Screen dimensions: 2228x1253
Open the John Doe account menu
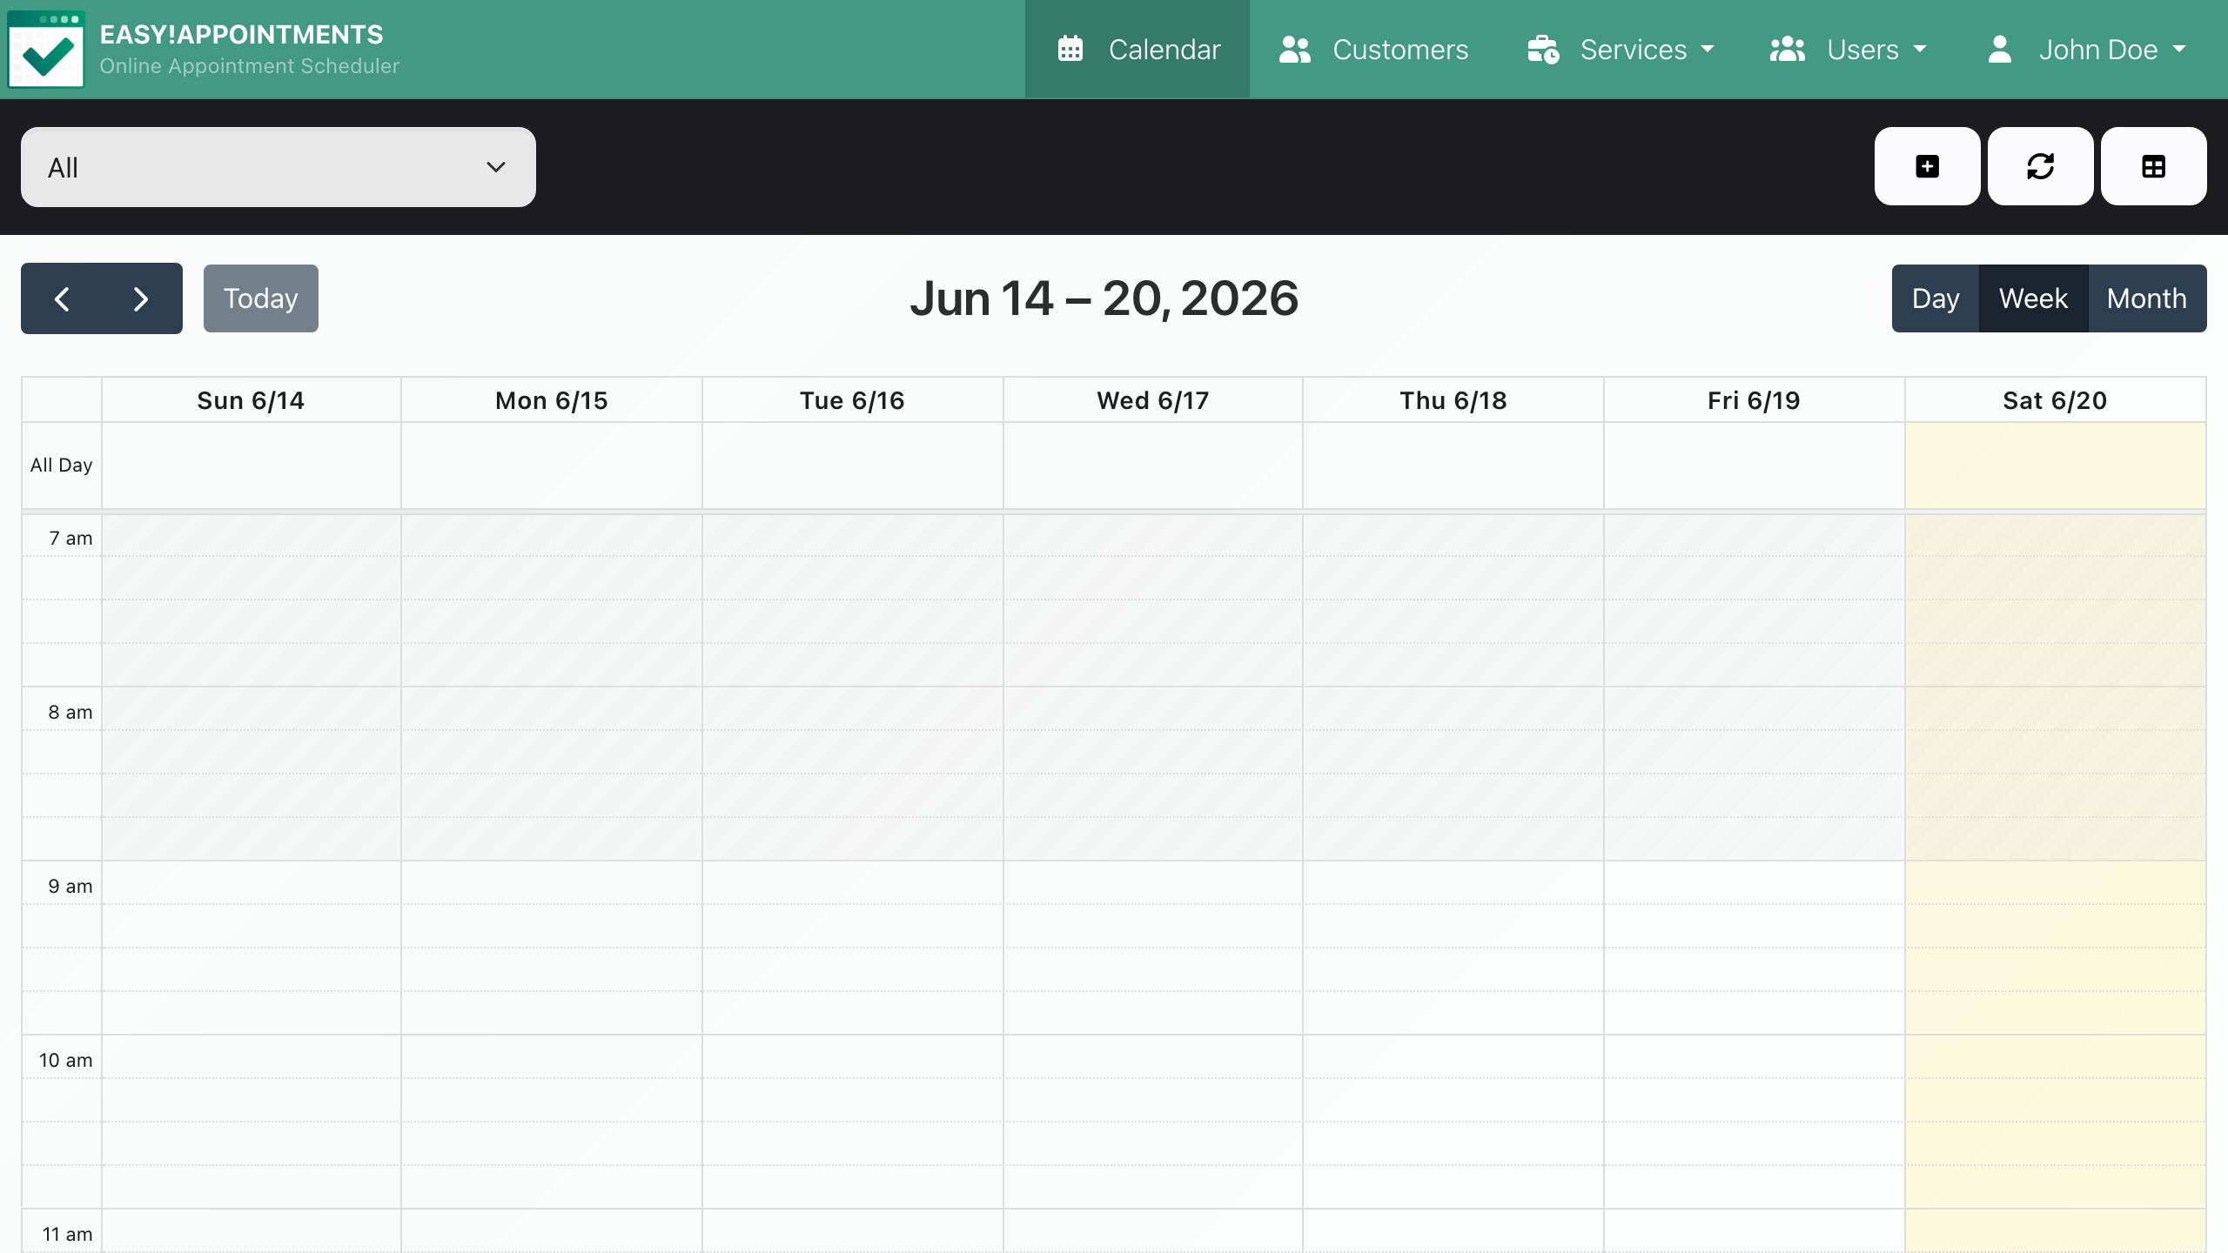[2087, 50]
